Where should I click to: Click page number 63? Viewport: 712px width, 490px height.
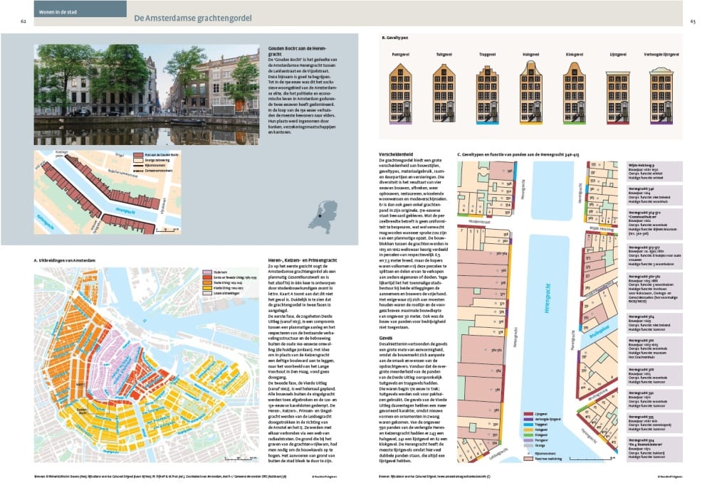[x=693, y=21]
